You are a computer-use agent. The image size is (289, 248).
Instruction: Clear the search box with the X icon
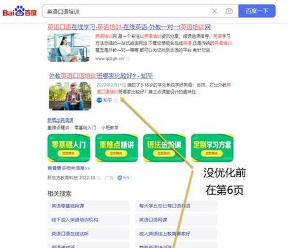(215, 11)
